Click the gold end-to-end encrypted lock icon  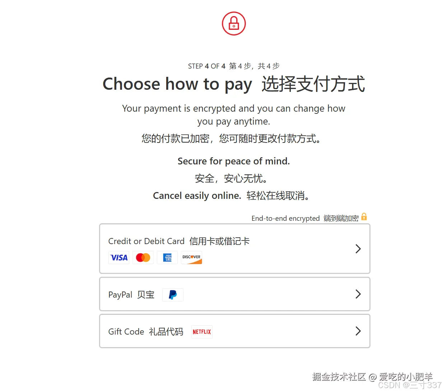click(364, 217)
